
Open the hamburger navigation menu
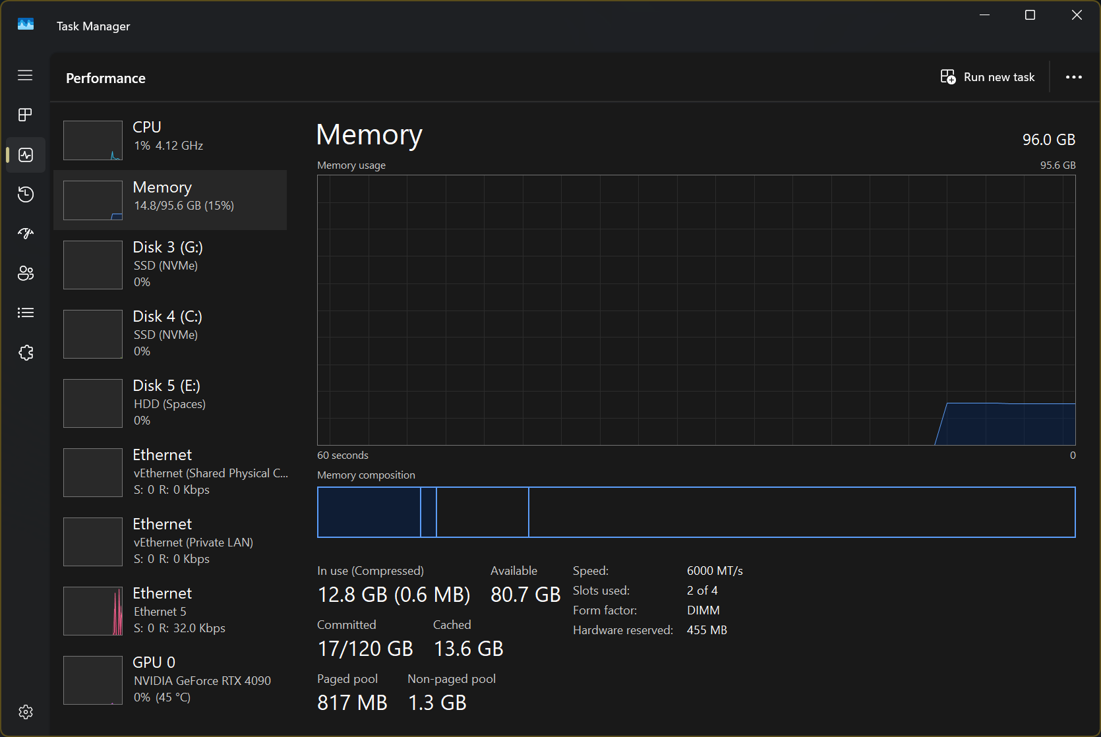[25, 75]
